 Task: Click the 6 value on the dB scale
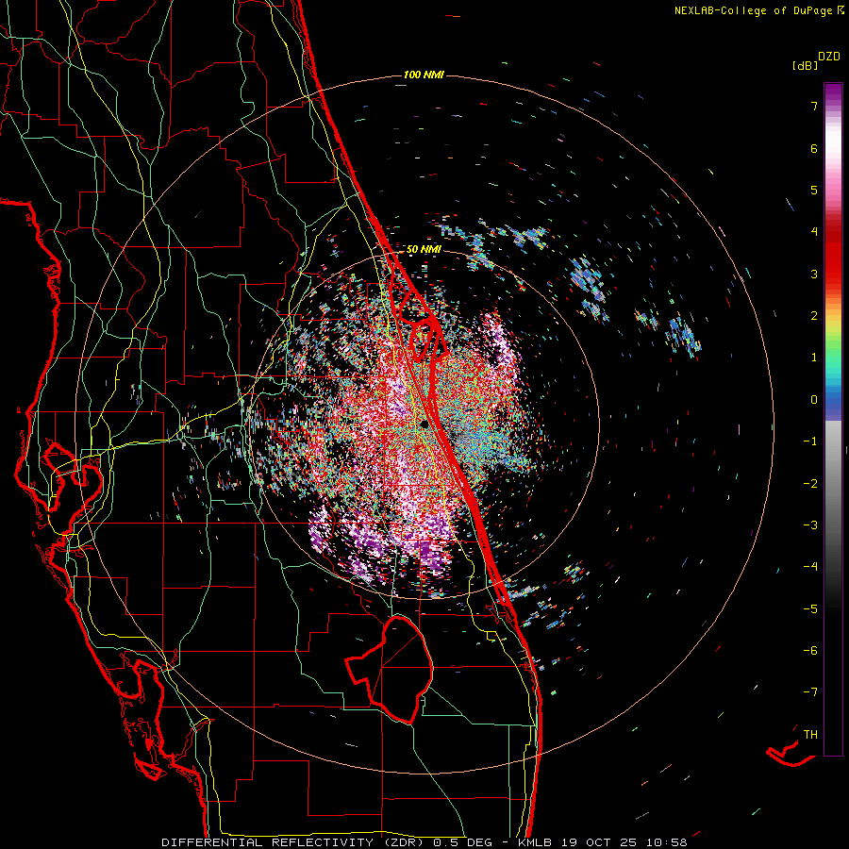point(814,148)
